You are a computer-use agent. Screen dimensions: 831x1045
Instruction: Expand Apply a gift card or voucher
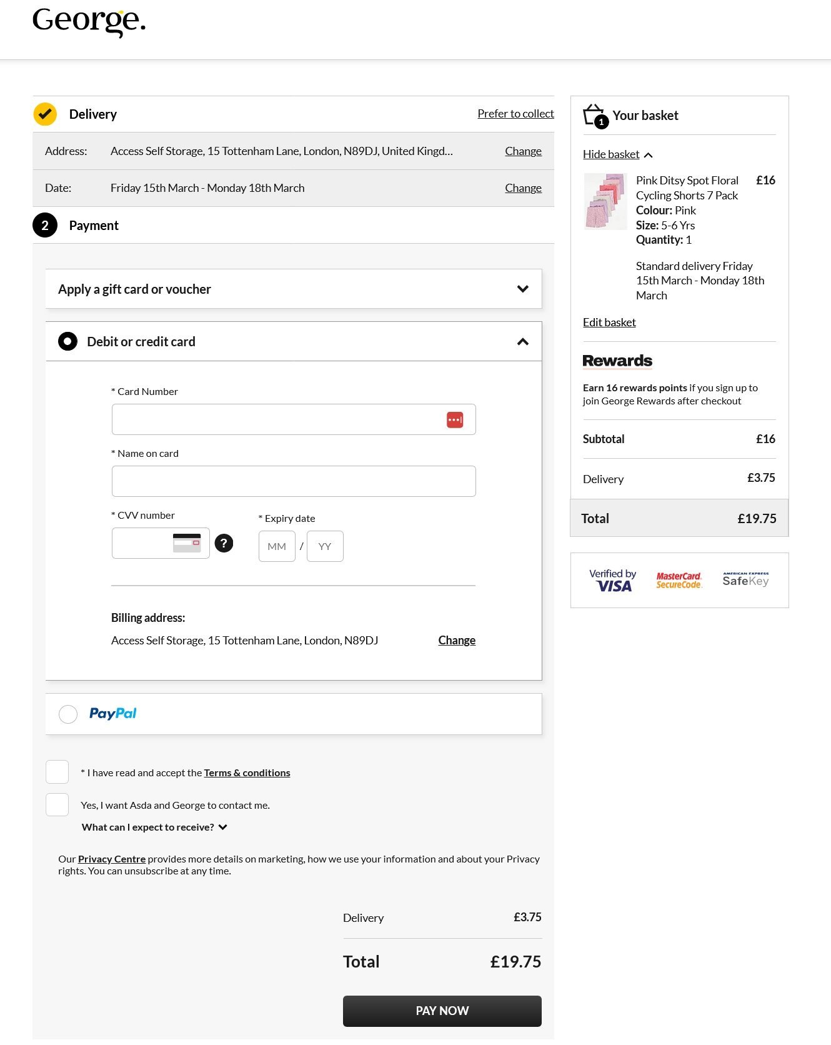point(294,289)
